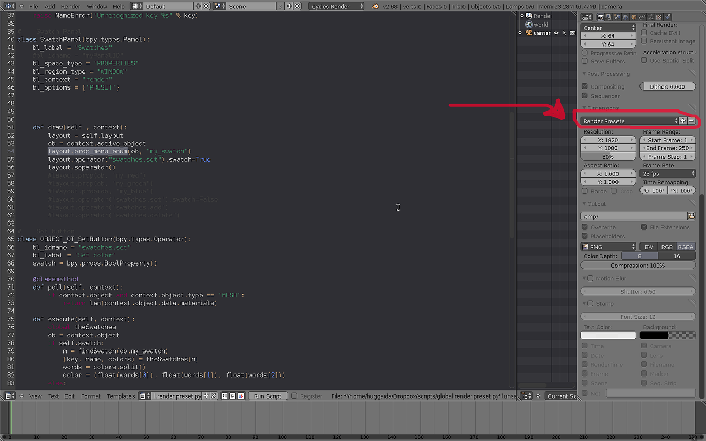This screenshot has width=706, height=441.
Task: Delete the current Scene with X button
Action: click(x=297, y=6)
